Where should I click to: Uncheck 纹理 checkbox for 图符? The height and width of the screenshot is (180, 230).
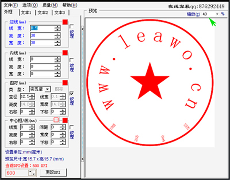coord(72,93)
